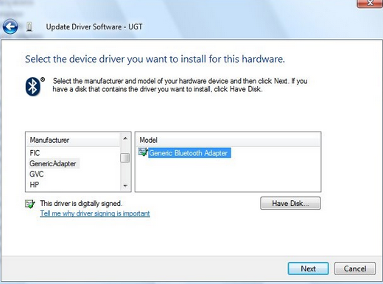
Task: Click the Manufacturer column header
Action: coord(73,140)
